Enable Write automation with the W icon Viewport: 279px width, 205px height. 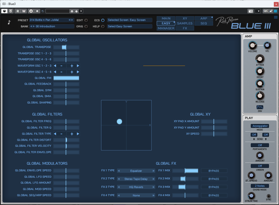click(24, 11)
